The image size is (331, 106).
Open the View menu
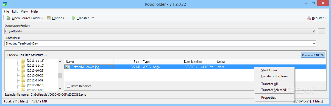(x=24, y=11)
